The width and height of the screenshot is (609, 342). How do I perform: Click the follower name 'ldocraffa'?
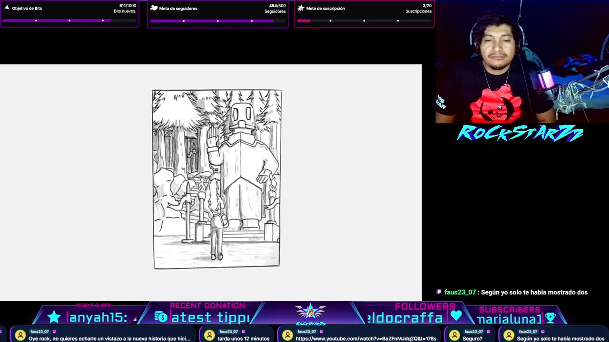point(405,317)
